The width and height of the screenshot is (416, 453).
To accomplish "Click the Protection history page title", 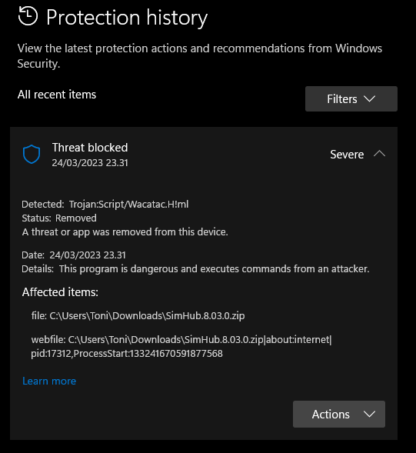I will 127,18.
